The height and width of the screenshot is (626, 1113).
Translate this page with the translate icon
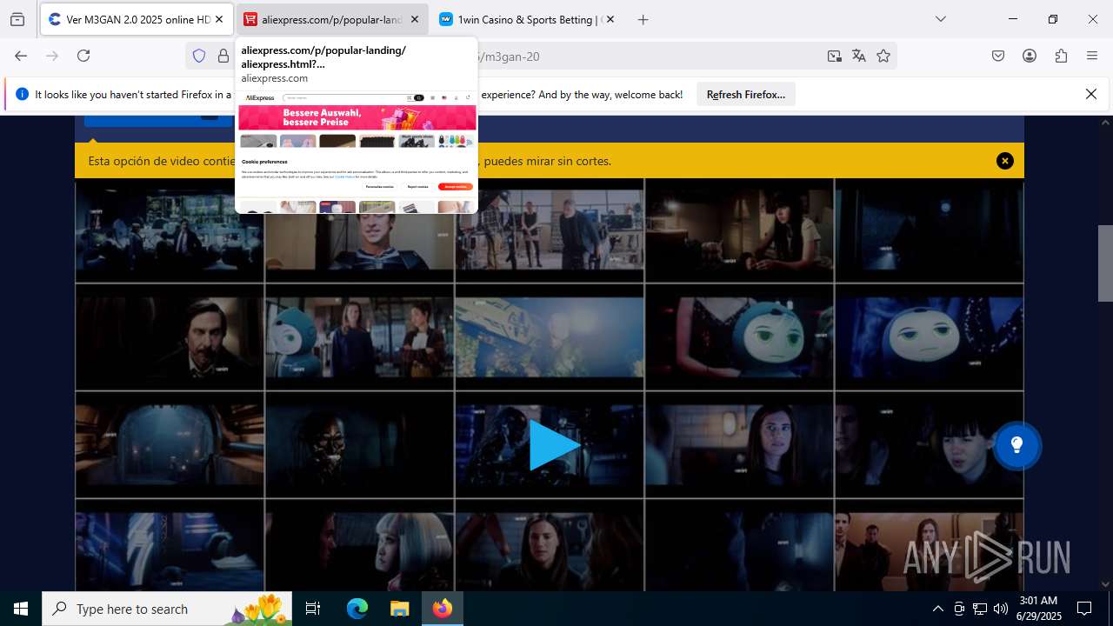(859, 56)
